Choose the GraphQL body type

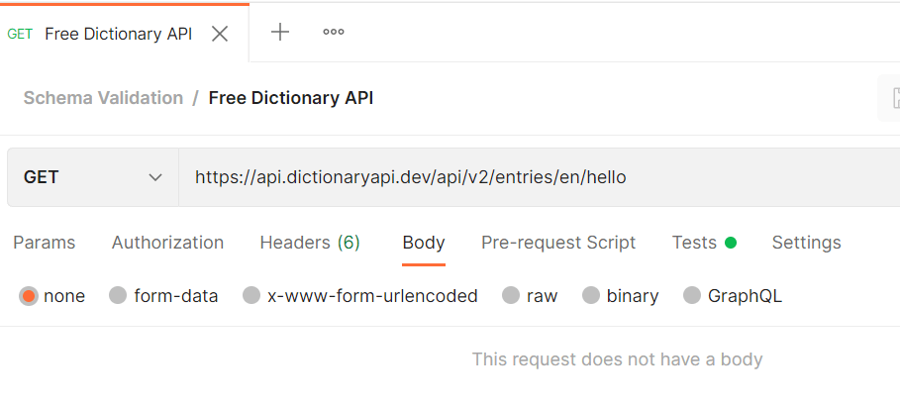[692, 295]
